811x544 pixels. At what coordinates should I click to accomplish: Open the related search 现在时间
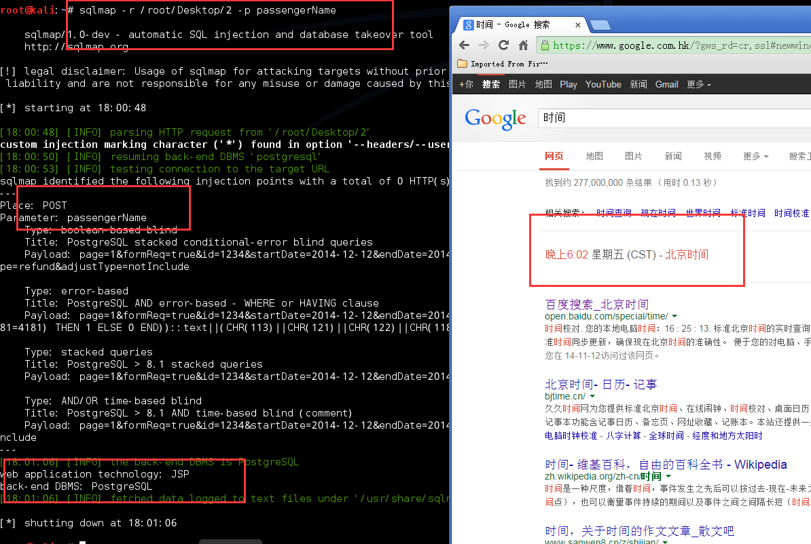click(658, 212)
